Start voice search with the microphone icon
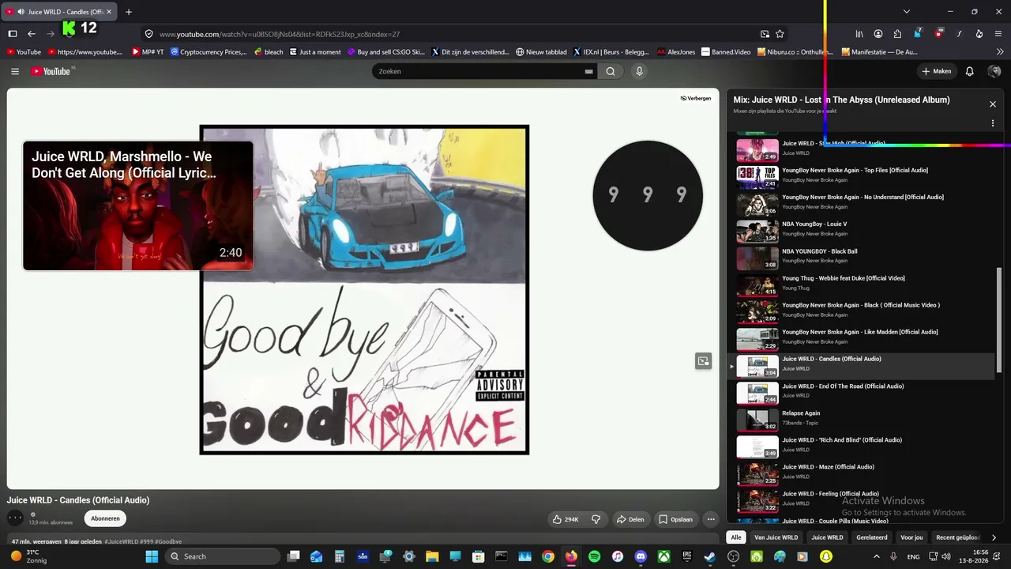This screenshot has width=1011, height=569. point(640,71)
